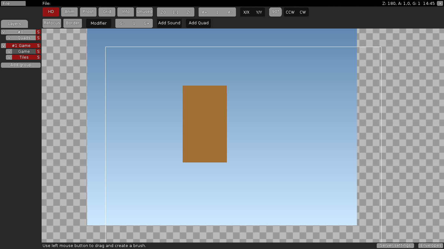Screen dimensions: 444x249
Task: Open the Modifier dropdown
Action: (98, 23)
